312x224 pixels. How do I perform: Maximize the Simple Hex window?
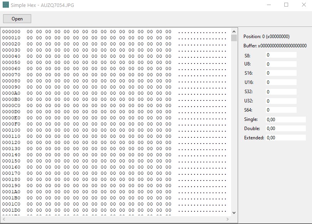click(286, 5)
